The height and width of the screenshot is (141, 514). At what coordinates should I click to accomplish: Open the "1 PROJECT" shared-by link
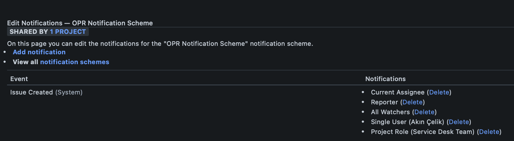68,32
